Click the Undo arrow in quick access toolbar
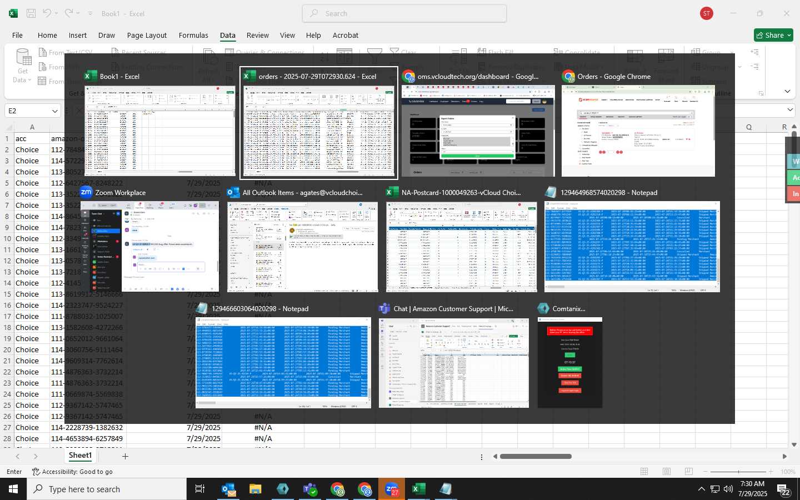The width and height of the screenshot is (800, 500). click(x=47, y=13)
